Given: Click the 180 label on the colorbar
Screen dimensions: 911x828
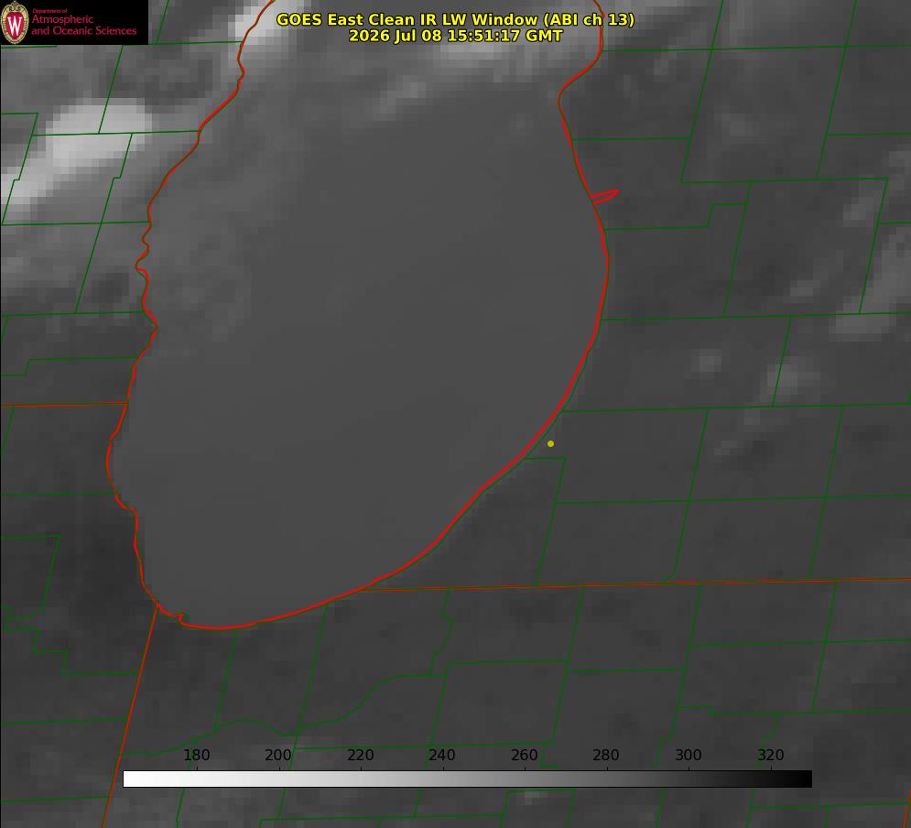Looking at the screenshot, I should [196, 755].
